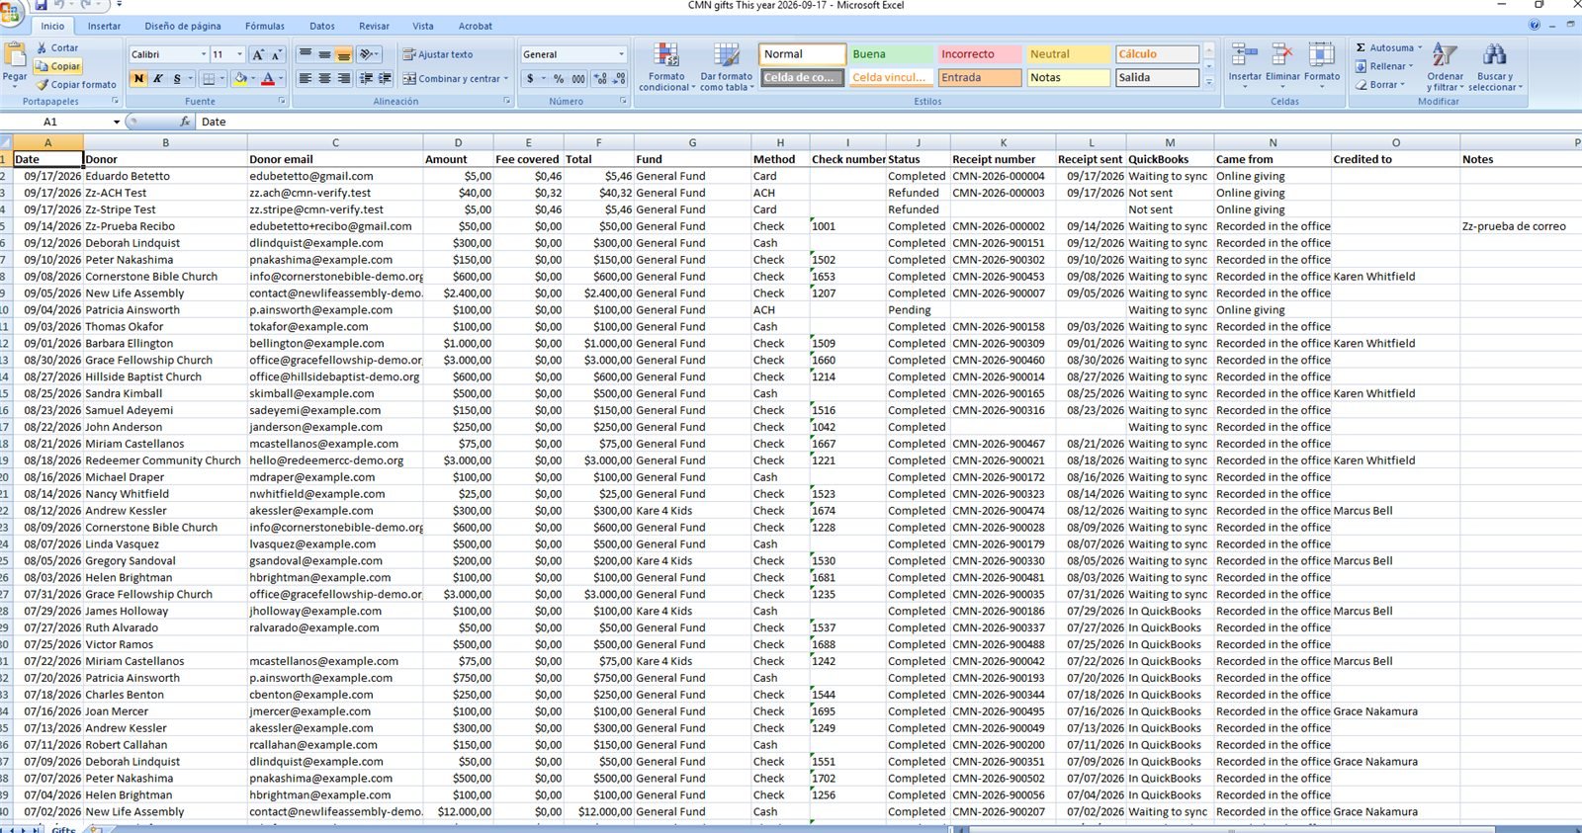Open Dar formato como tabla gallery
Image resolution: width=1582 pixels, height=833 pixels.
(x=727, y=67)
